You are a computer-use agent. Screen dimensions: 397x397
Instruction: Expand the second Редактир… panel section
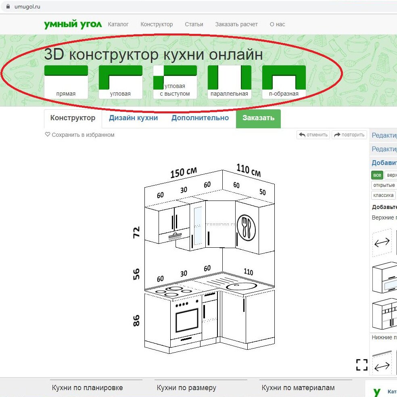pyautogui.click(x=383, y=149)
